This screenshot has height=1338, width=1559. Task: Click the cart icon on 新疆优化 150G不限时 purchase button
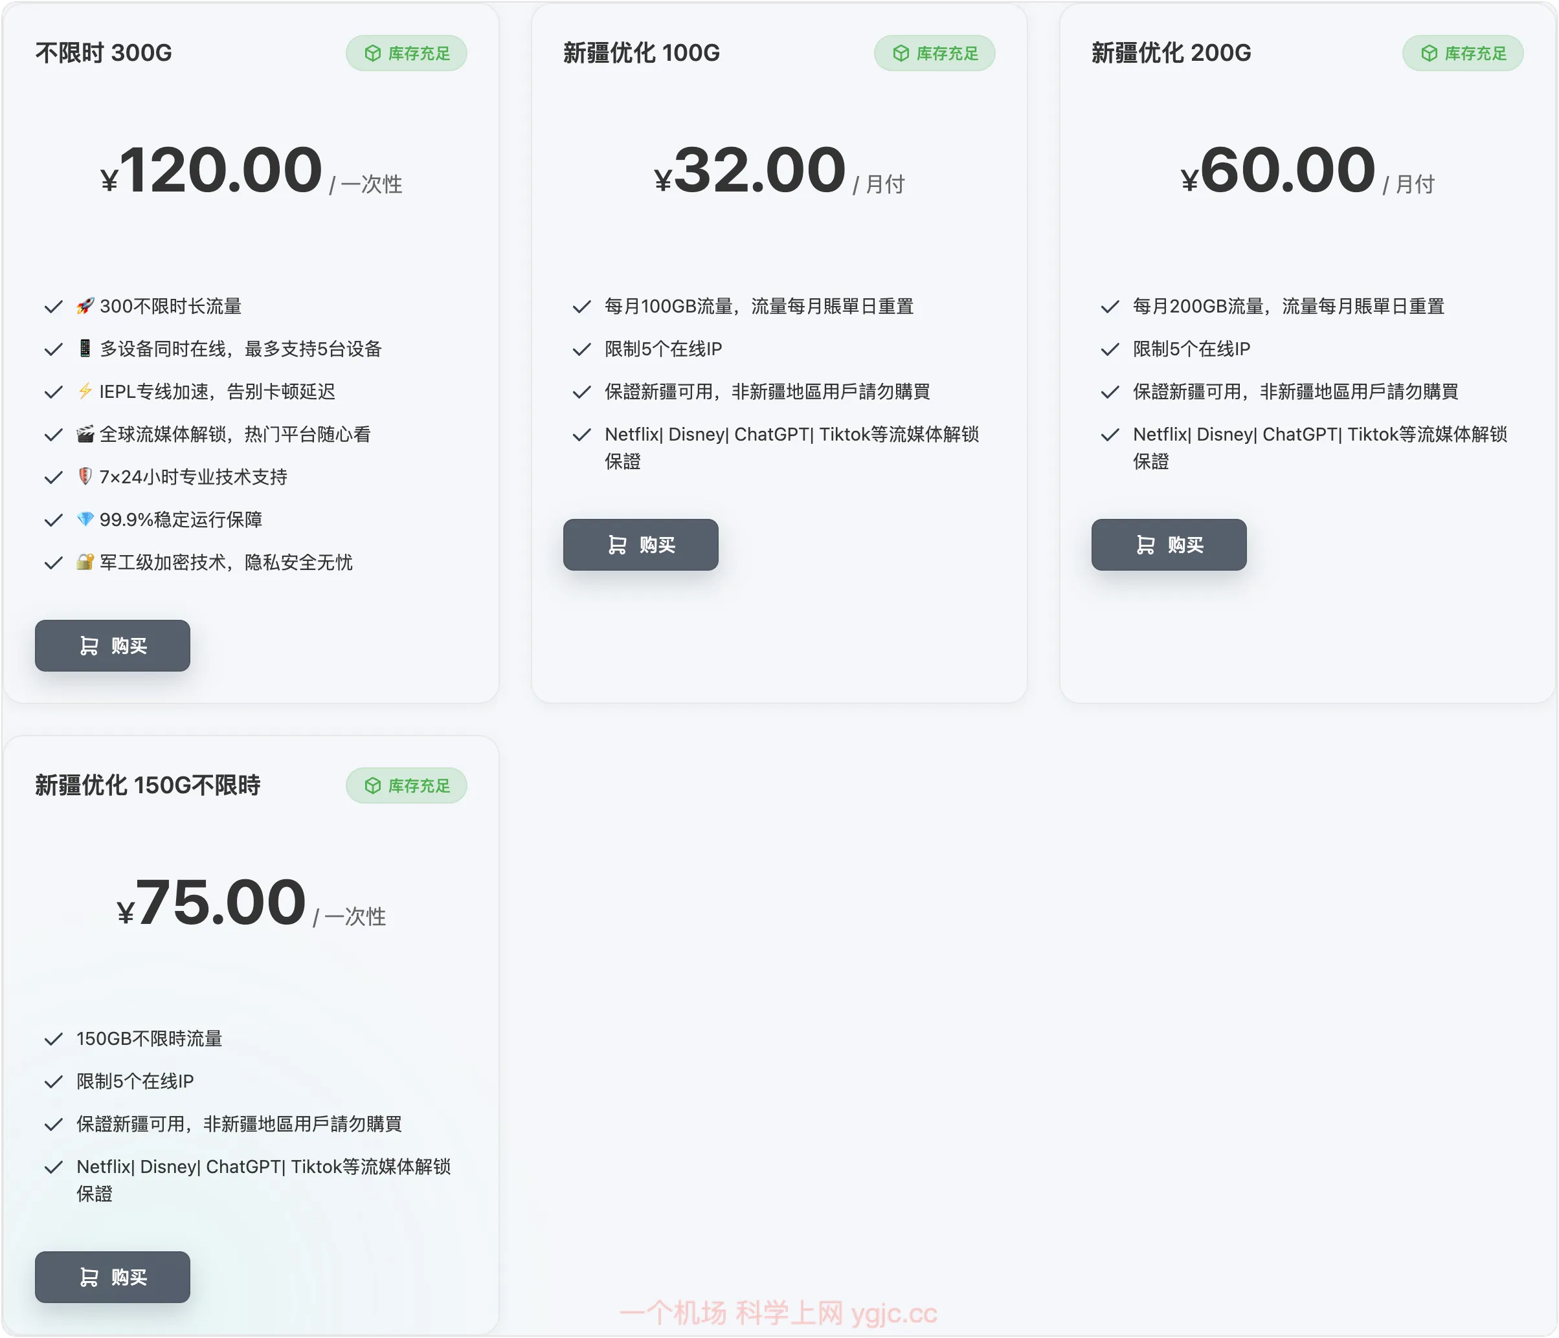89,1277
